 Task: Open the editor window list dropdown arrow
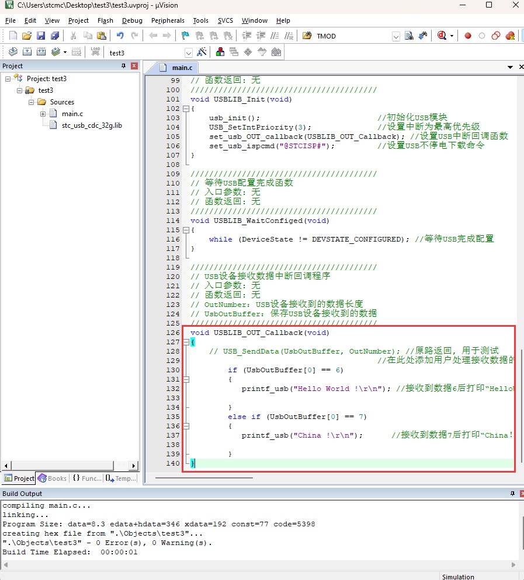[511, 67]
